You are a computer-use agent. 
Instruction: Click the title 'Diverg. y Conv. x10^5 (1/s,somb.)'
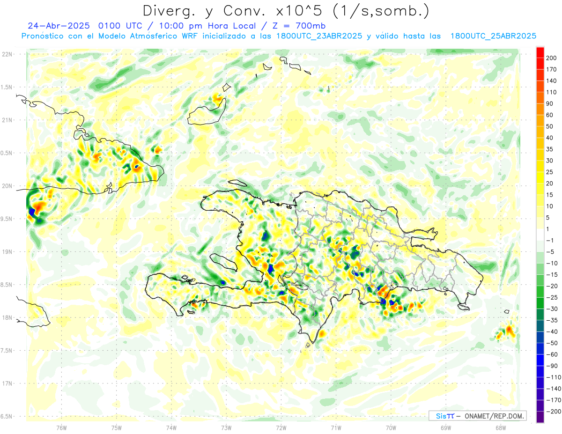(x=285, y=11)
